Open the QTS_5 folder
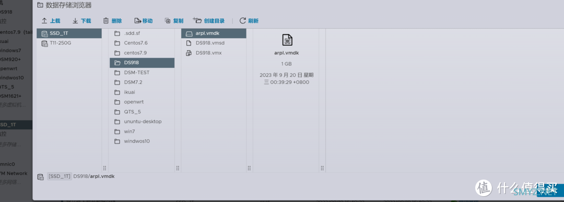The width and height of the screenshot is (564, 202). click(x=142, y=112)
